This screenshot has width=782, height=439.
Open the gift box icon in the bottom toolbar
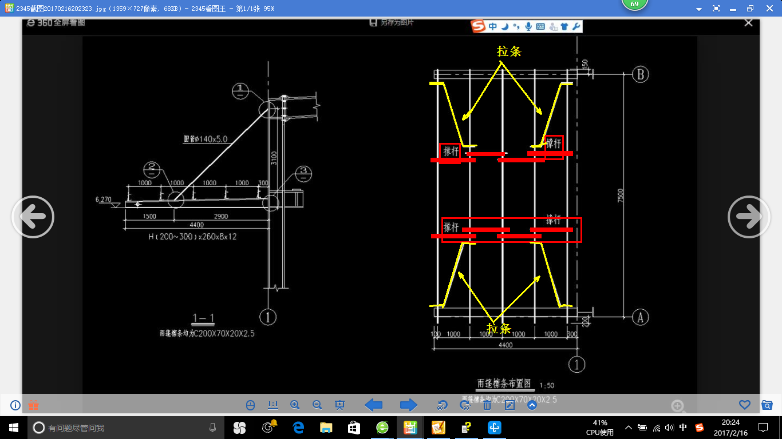(x=33, y=405)
